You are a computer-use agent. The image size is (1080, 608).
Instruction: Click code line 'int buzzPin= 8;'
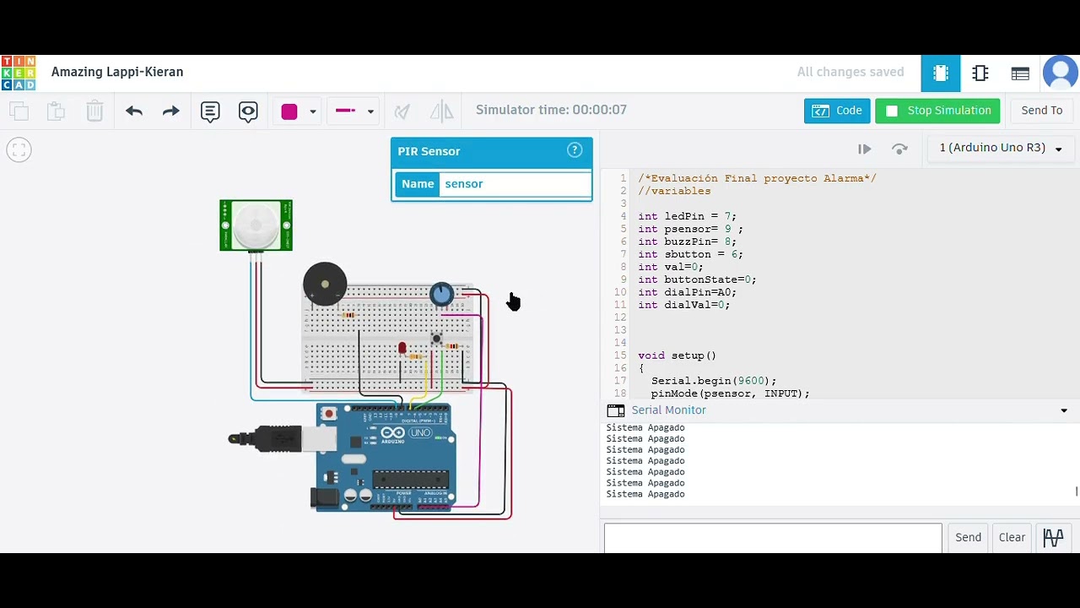click(687, 242)
